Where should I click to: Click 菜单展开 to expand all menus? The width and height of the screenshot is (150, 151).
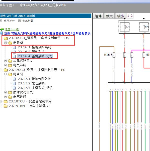pyautogui.click(x=9, y=21)
